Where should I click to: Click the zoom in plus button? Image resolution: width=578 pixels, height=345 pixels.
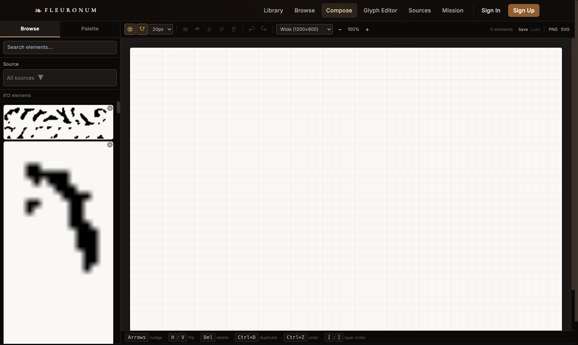(x=367, y=30)
